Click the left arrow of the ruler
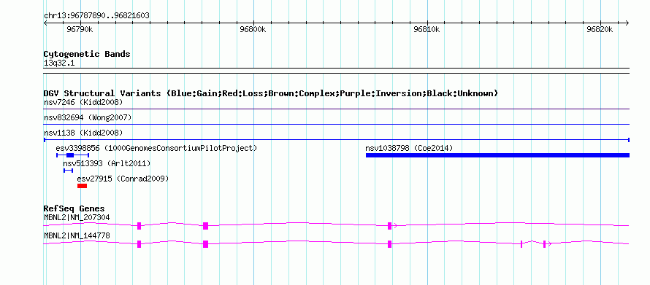This screenshot has height=285, width=650. 45,23
